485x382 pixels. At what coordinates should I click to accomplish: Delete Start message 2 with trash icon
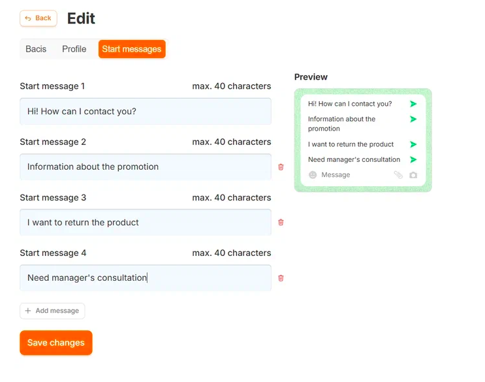tap(281, 167)
